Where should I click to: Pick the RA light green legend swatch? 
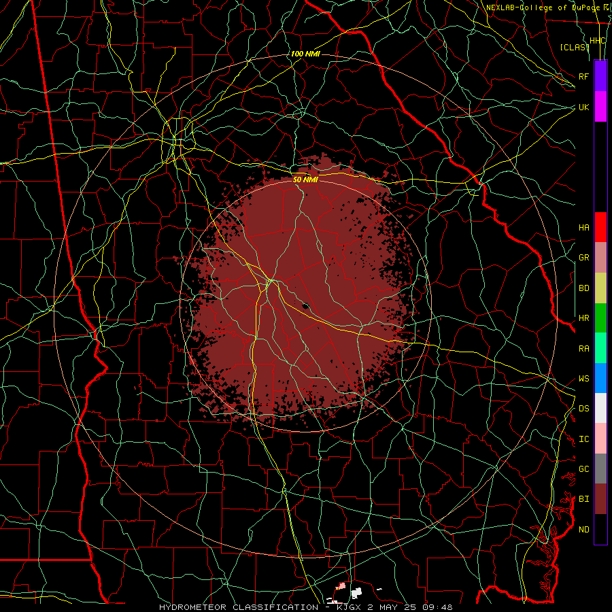click(600, 348)
